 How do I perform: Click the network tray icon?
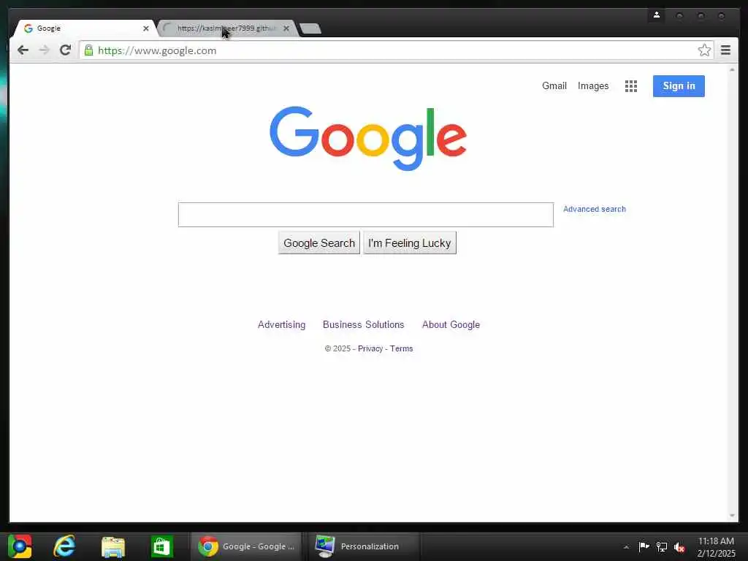[662, 546]
